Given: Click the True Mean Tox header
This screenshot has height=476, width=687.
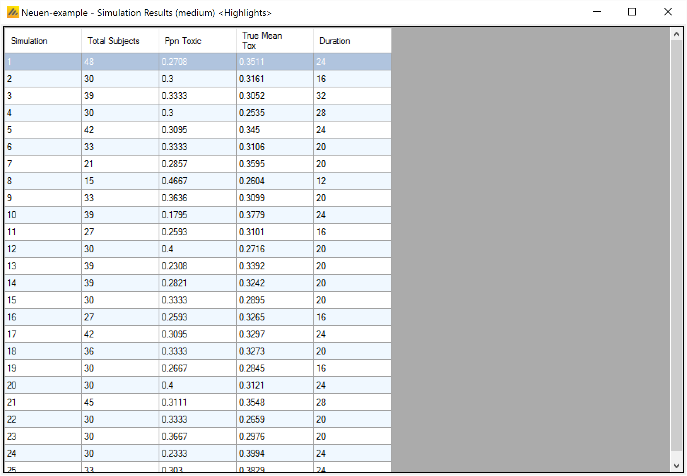Looking at the screenshot, I should (275, 41).
